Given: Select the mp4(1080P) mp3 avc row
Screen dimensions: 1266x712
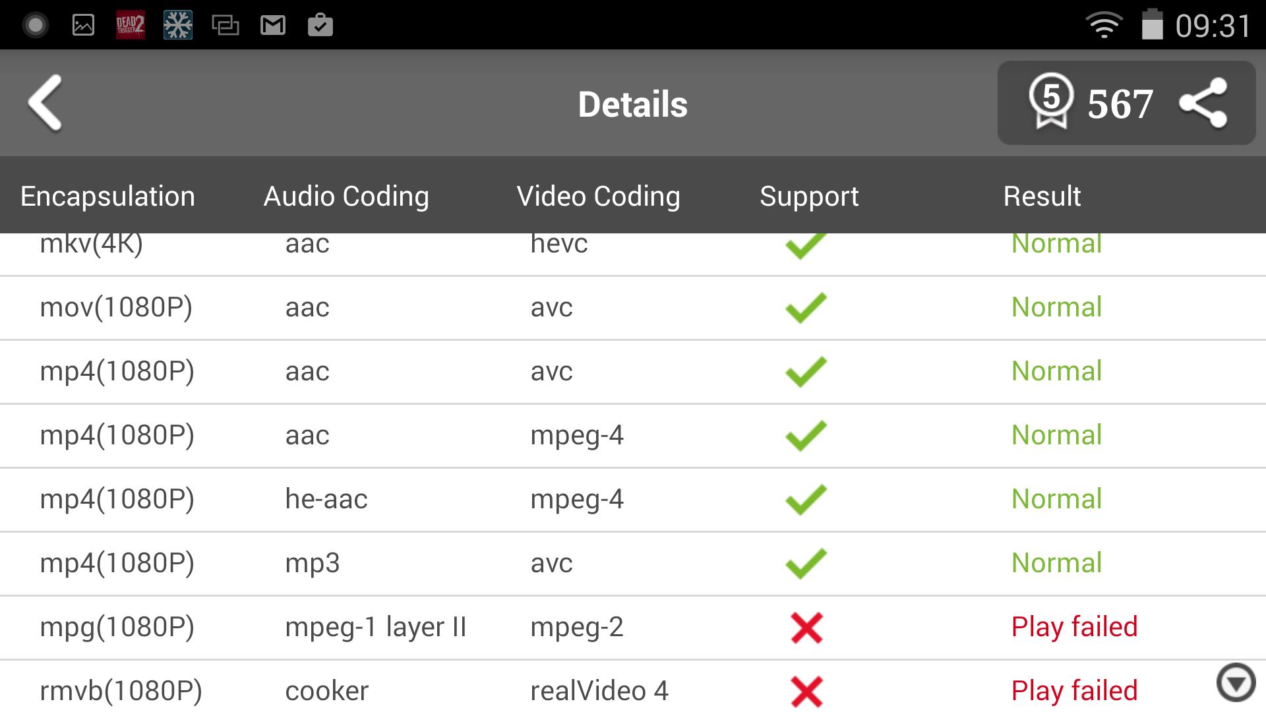Looking at the screenshot, I should click(633, 564).
